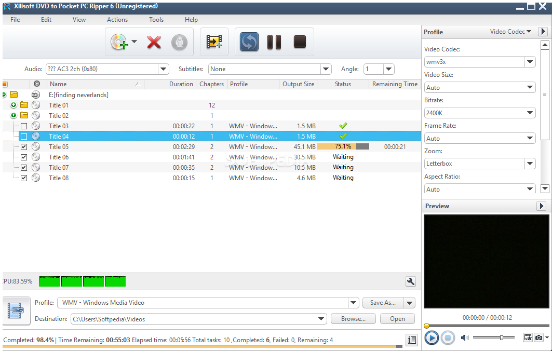Image resolution: width=552 pixels, height=351 pixels.
Task: Open the CPU settings wrench icon
Action: tap(410, 281)
